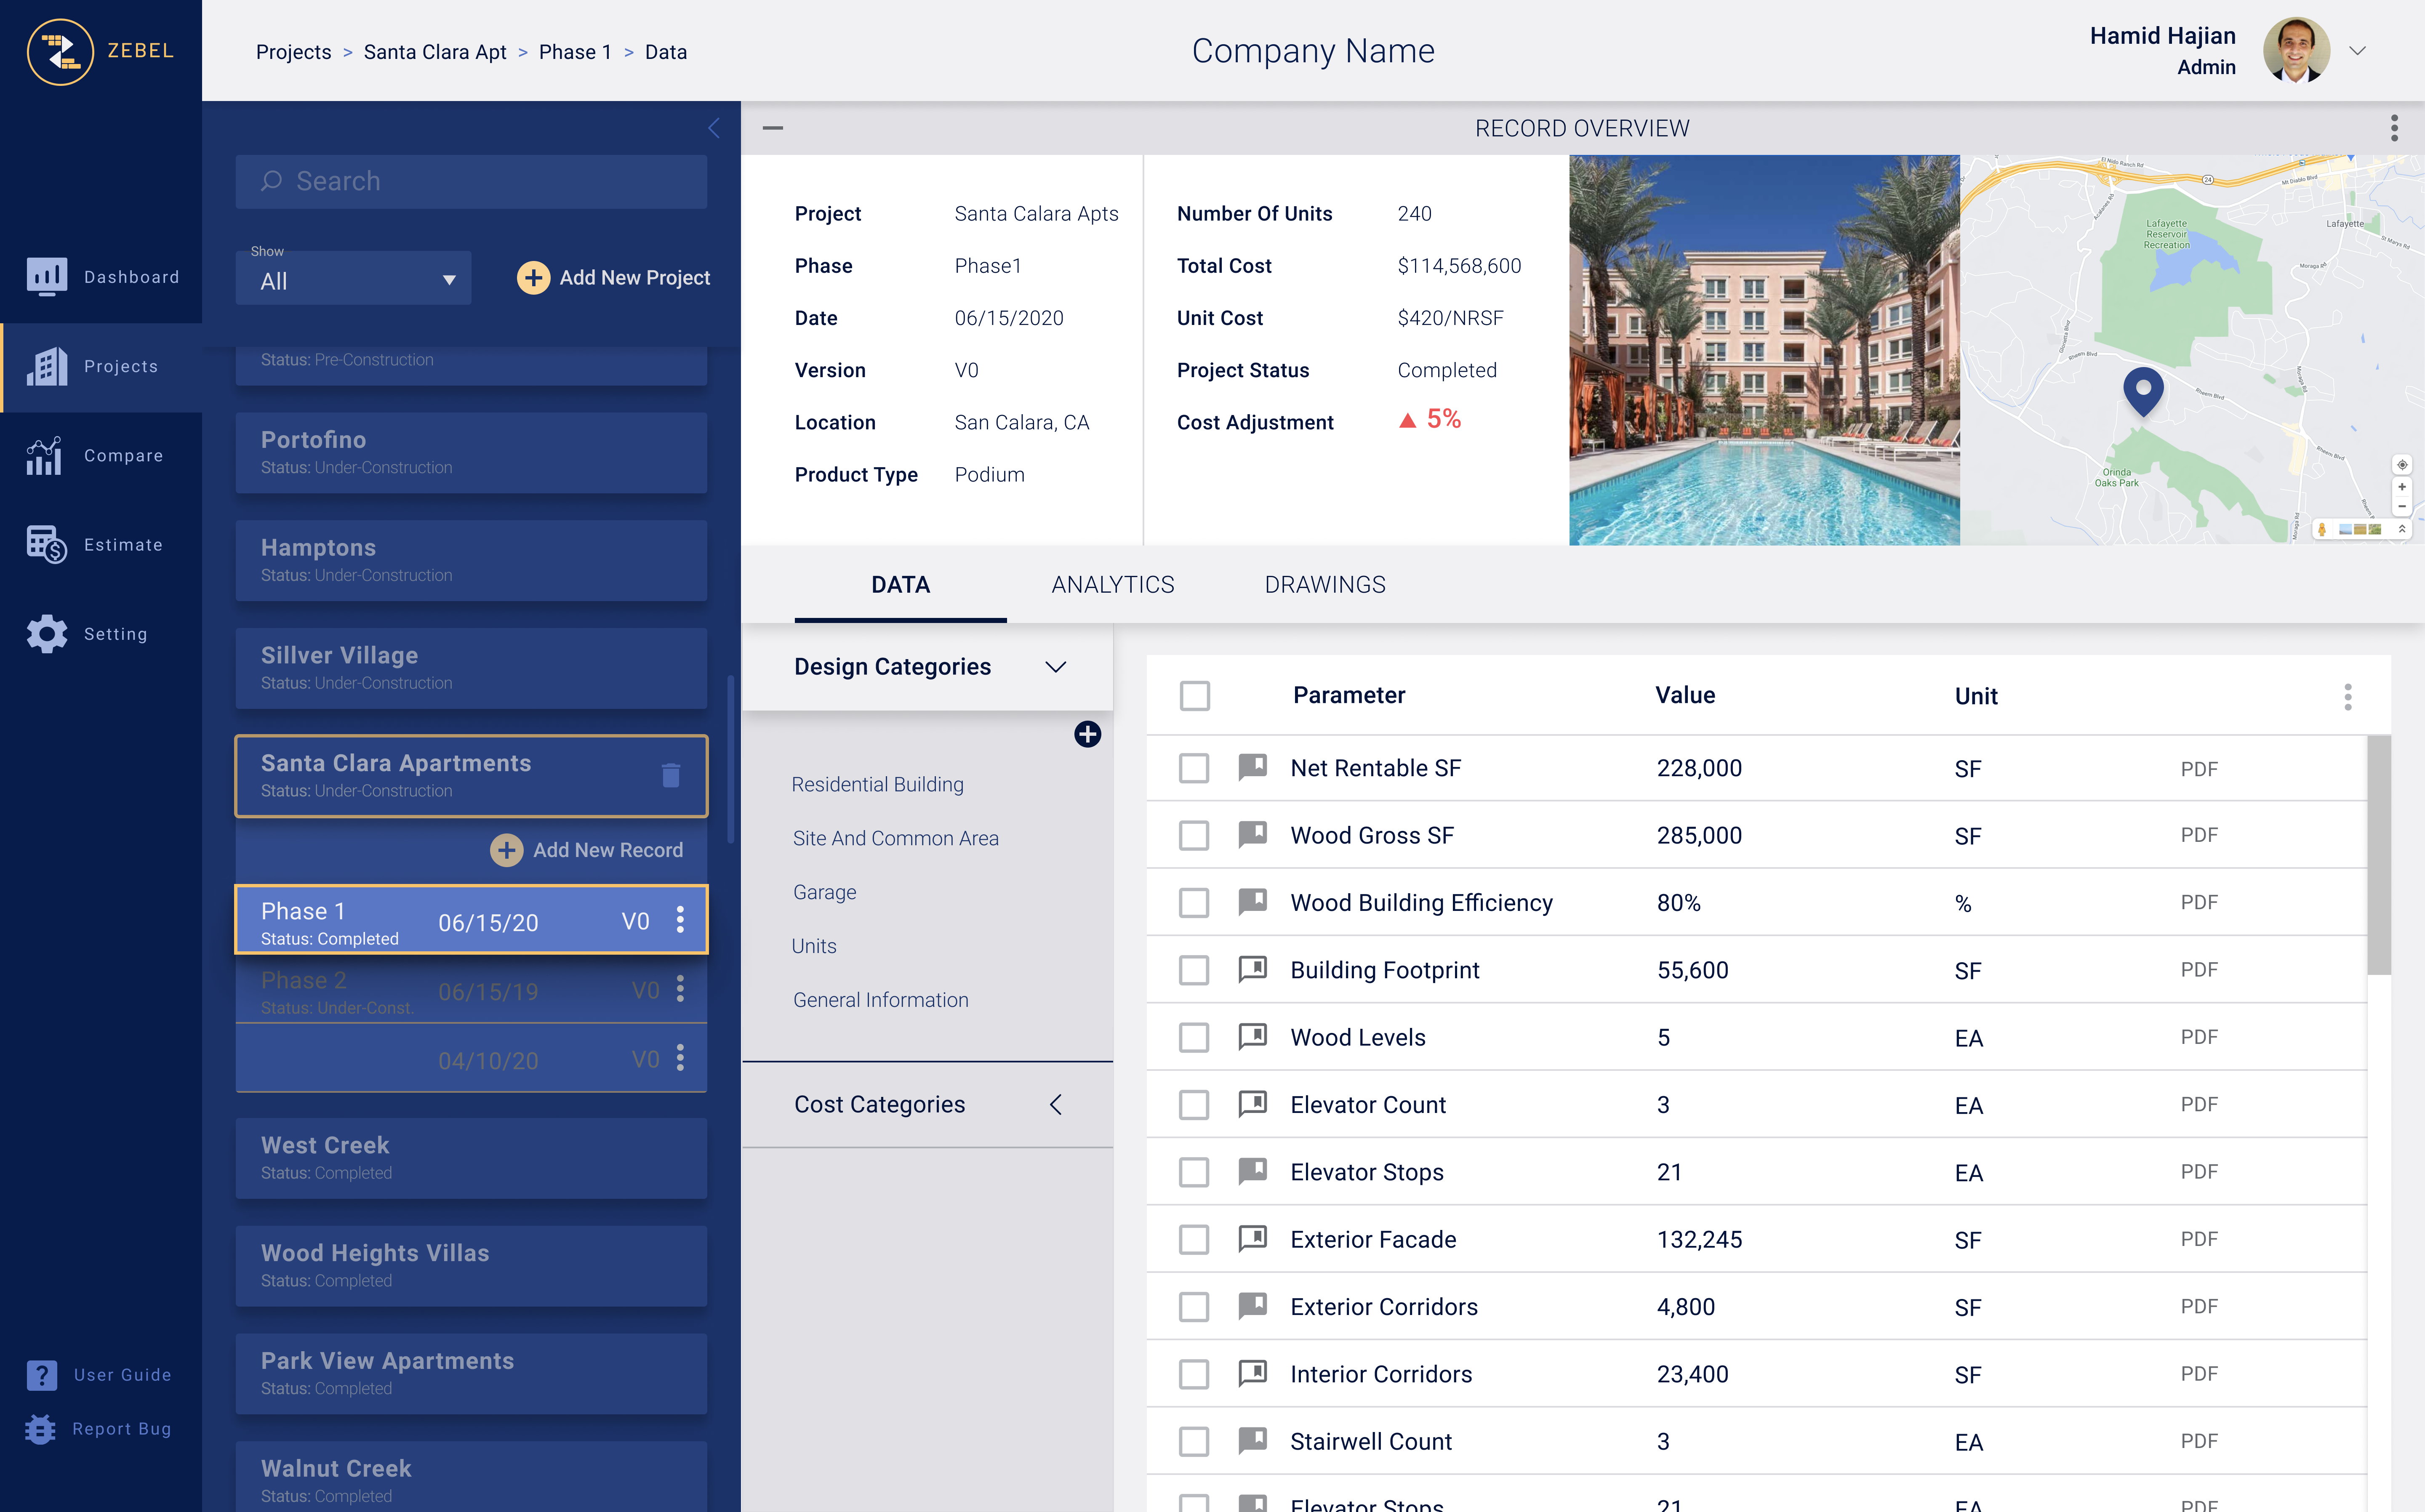2425x1512 pixels.
Task: Expand the West Creek project card
Action: pyautogui.click(x=471, y=1158)
